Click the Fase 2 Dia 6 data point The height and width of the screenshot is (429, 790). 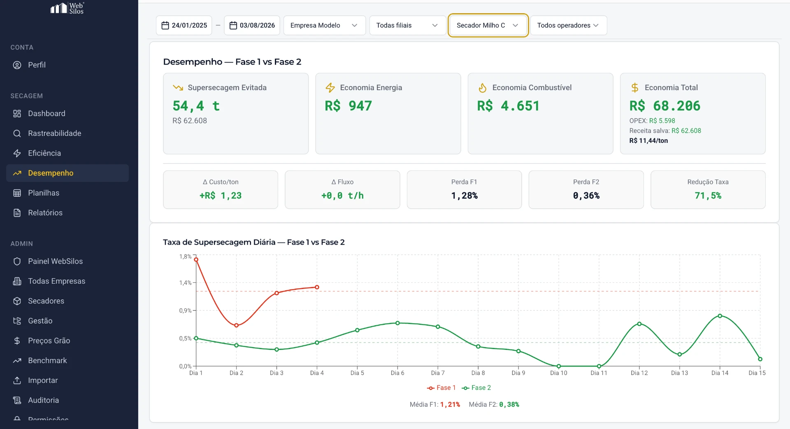(397, 323)
